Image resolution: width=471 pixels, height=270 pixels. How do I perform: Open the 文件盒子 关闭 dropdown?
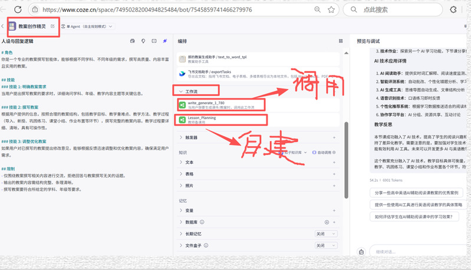(x=326, y=245)
